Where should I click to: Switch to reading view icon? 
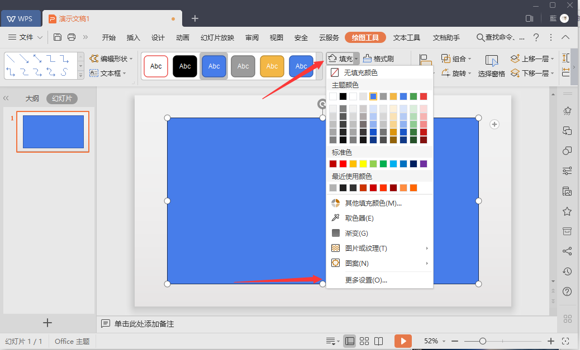(379, 341)
